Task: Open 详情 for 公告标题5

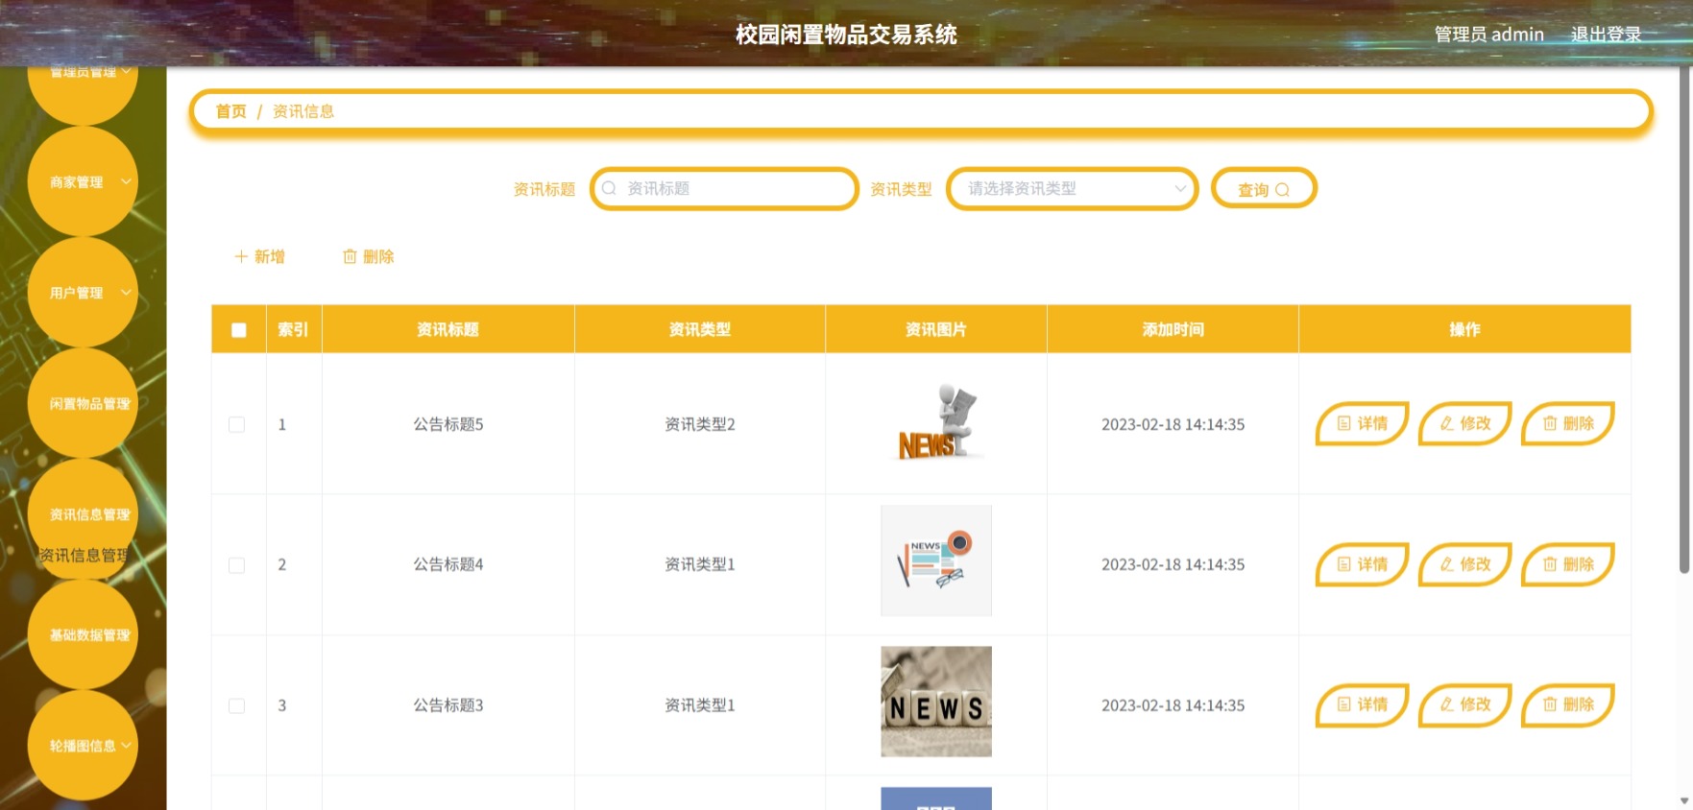Action: 1362,423
